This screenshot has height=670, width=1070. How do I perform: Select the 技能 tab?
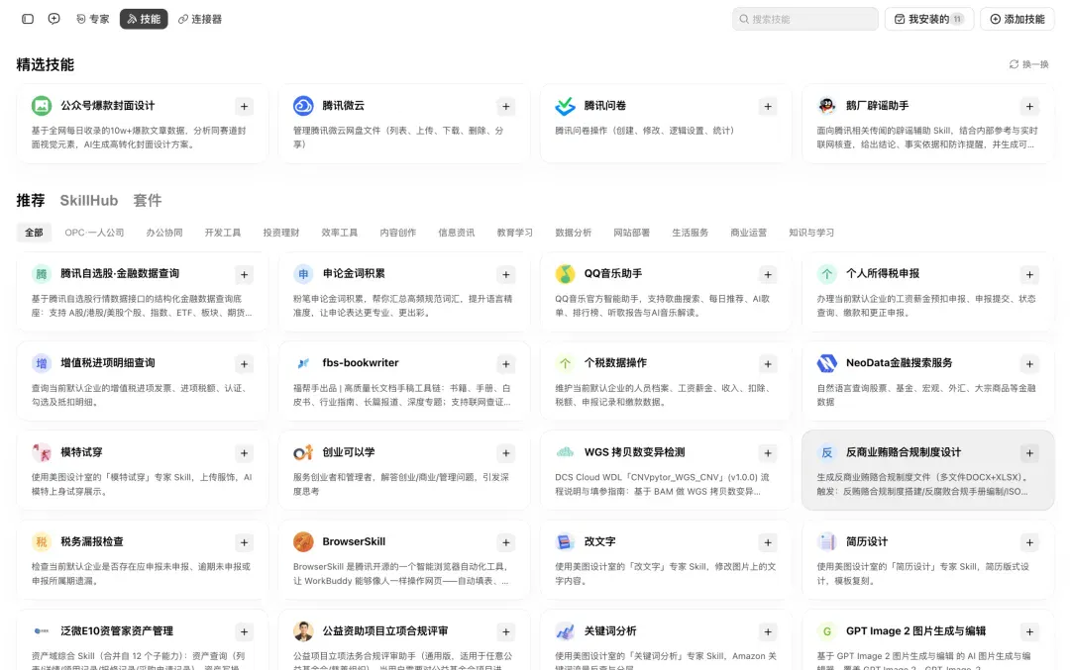pos(144,19)
